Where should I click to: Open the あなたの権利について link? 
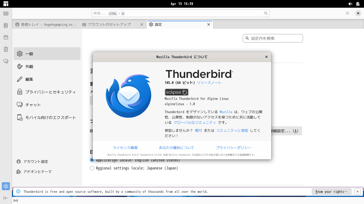pyautogui.click(x=177, y=148)
